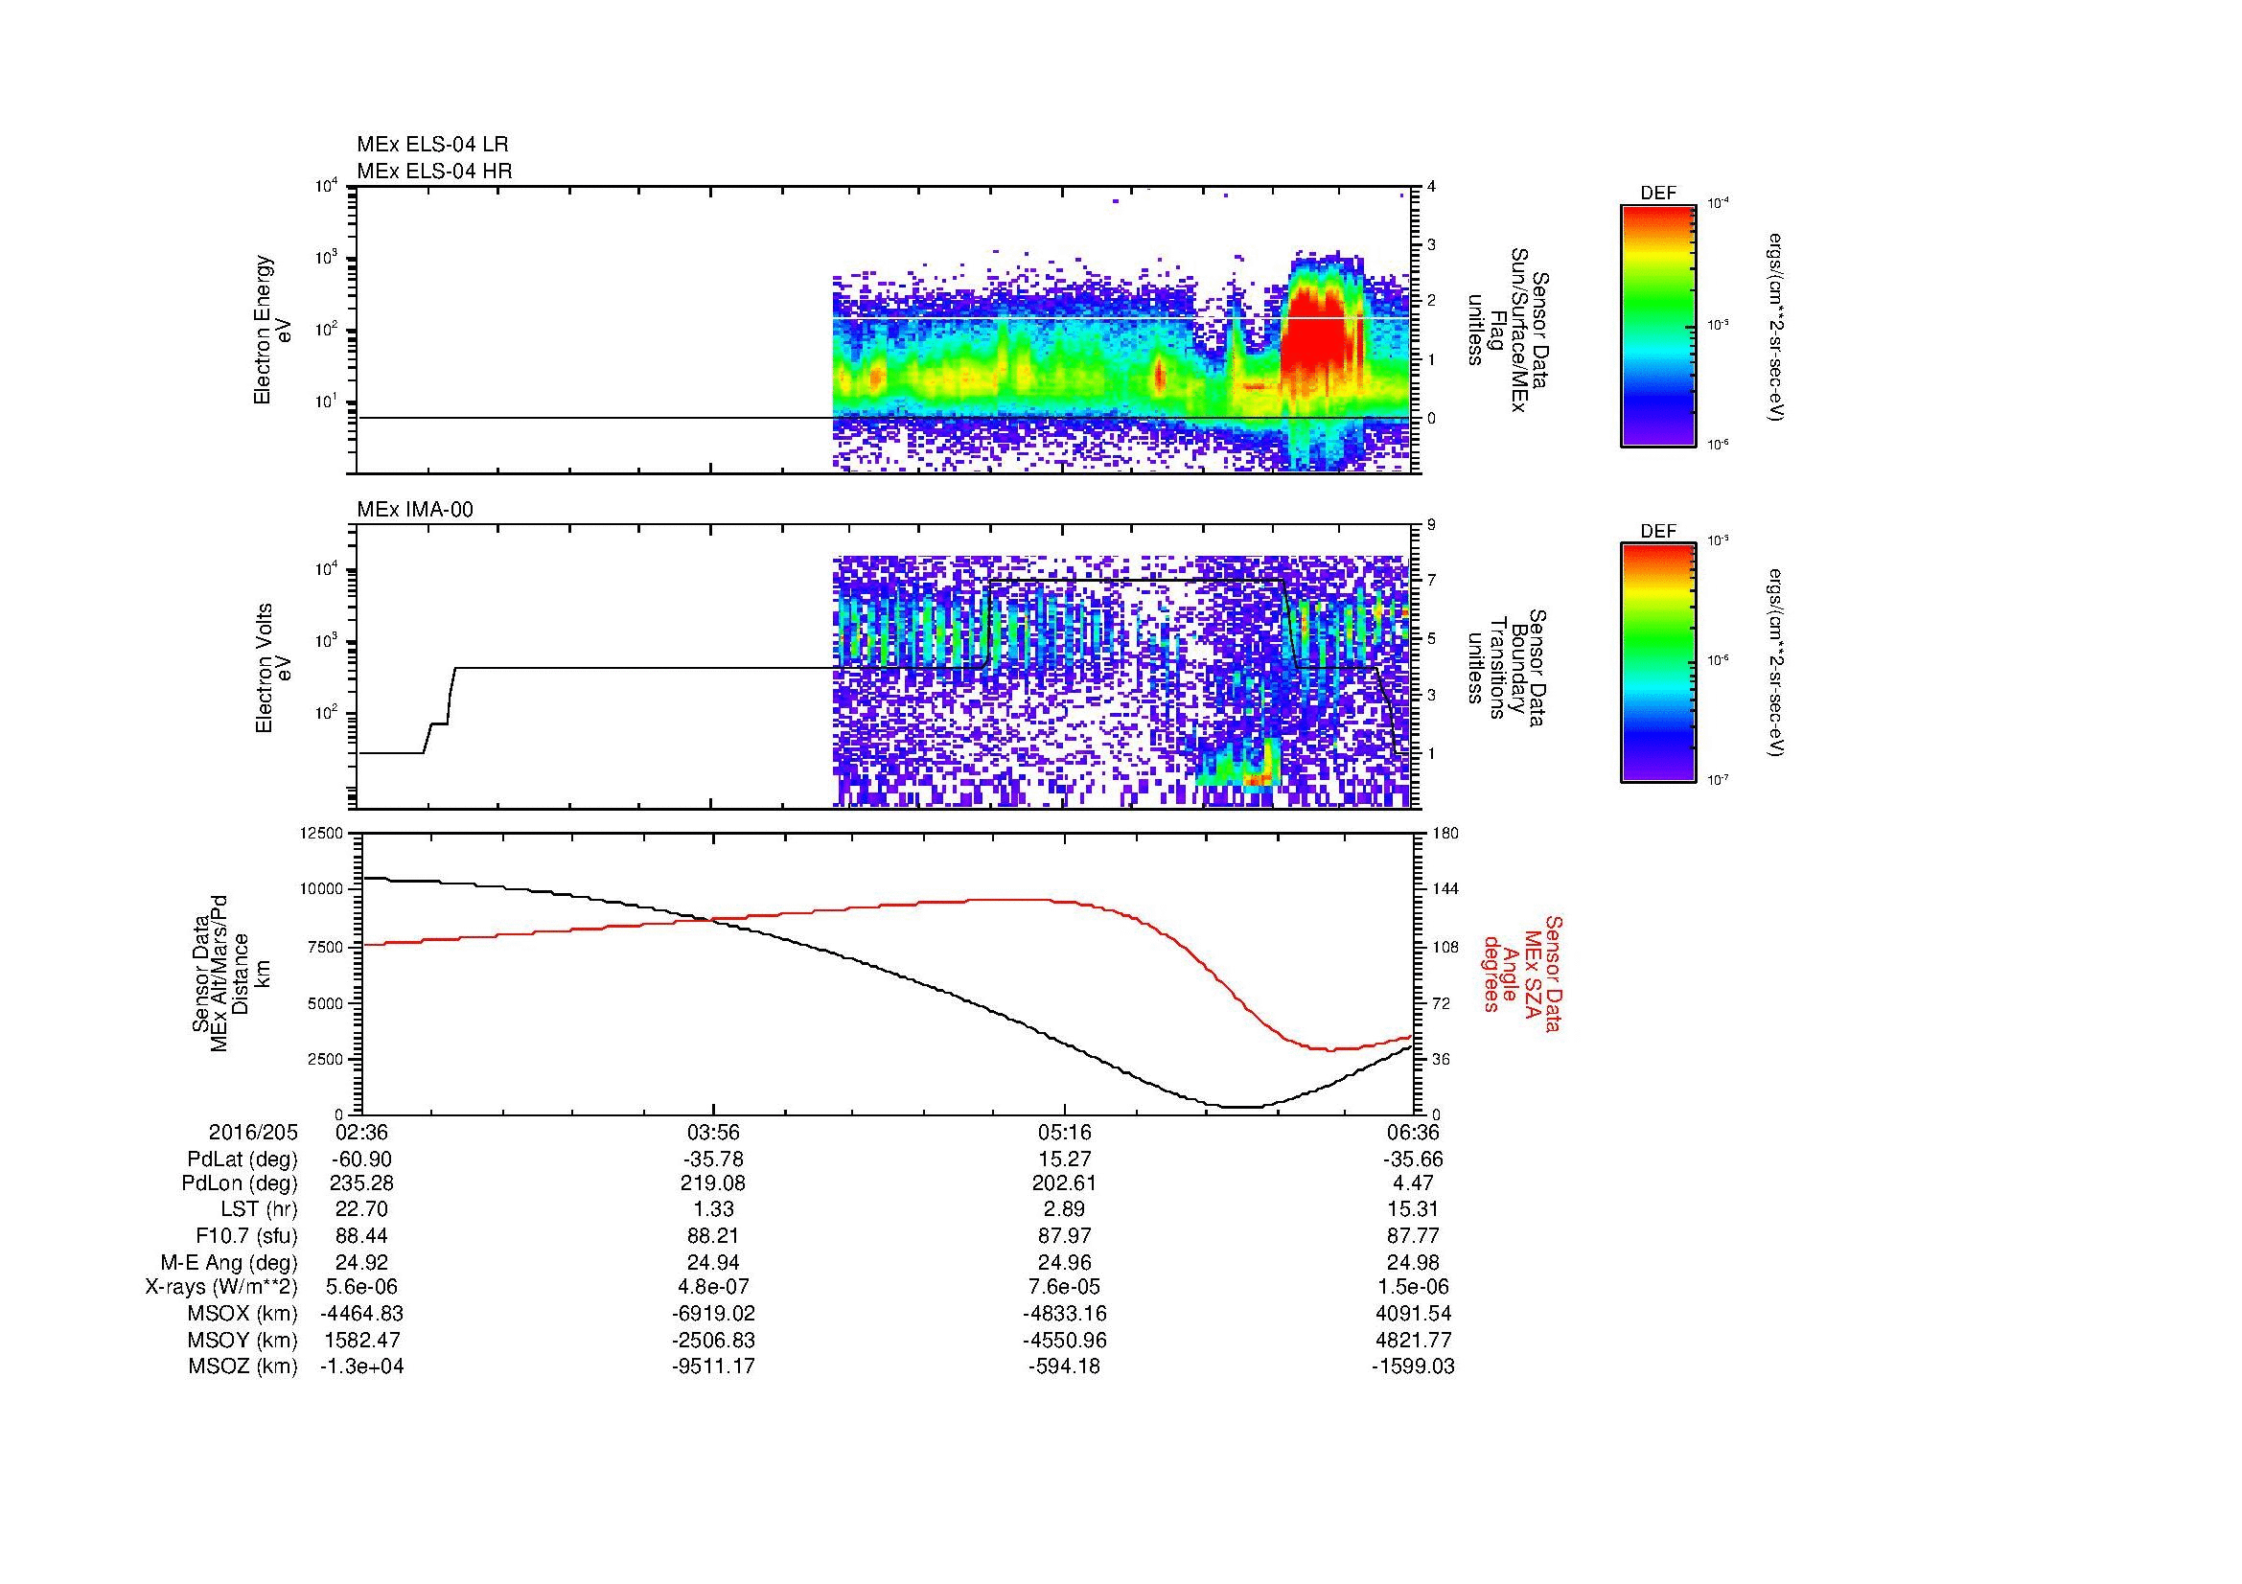Click the altitude curve minimum near periapsis
2242x1584 pixels.
pos(1241,1107)
